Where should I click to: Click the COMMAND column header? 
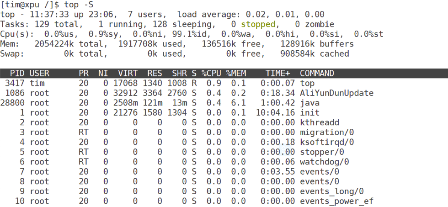(317, 74)
